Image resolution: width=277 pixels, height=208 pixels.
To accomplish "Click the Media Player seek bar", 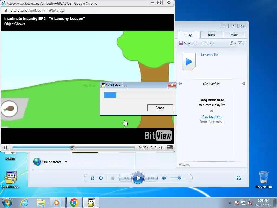I will point(138,170).
